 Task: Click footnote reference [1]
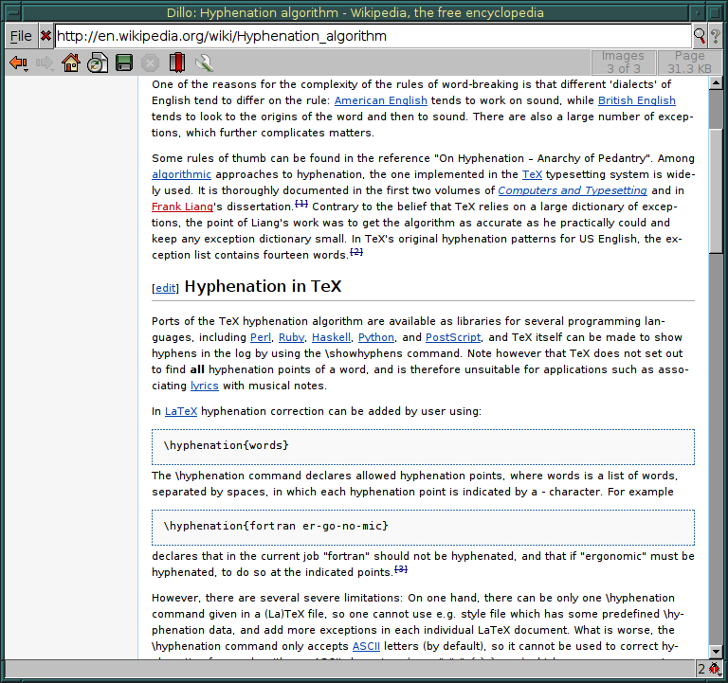click(301, 204)
